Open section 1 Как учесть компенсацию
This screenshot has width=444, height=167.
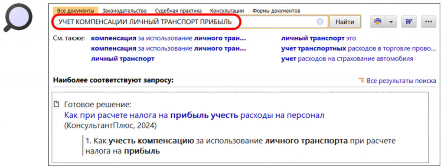240,146
